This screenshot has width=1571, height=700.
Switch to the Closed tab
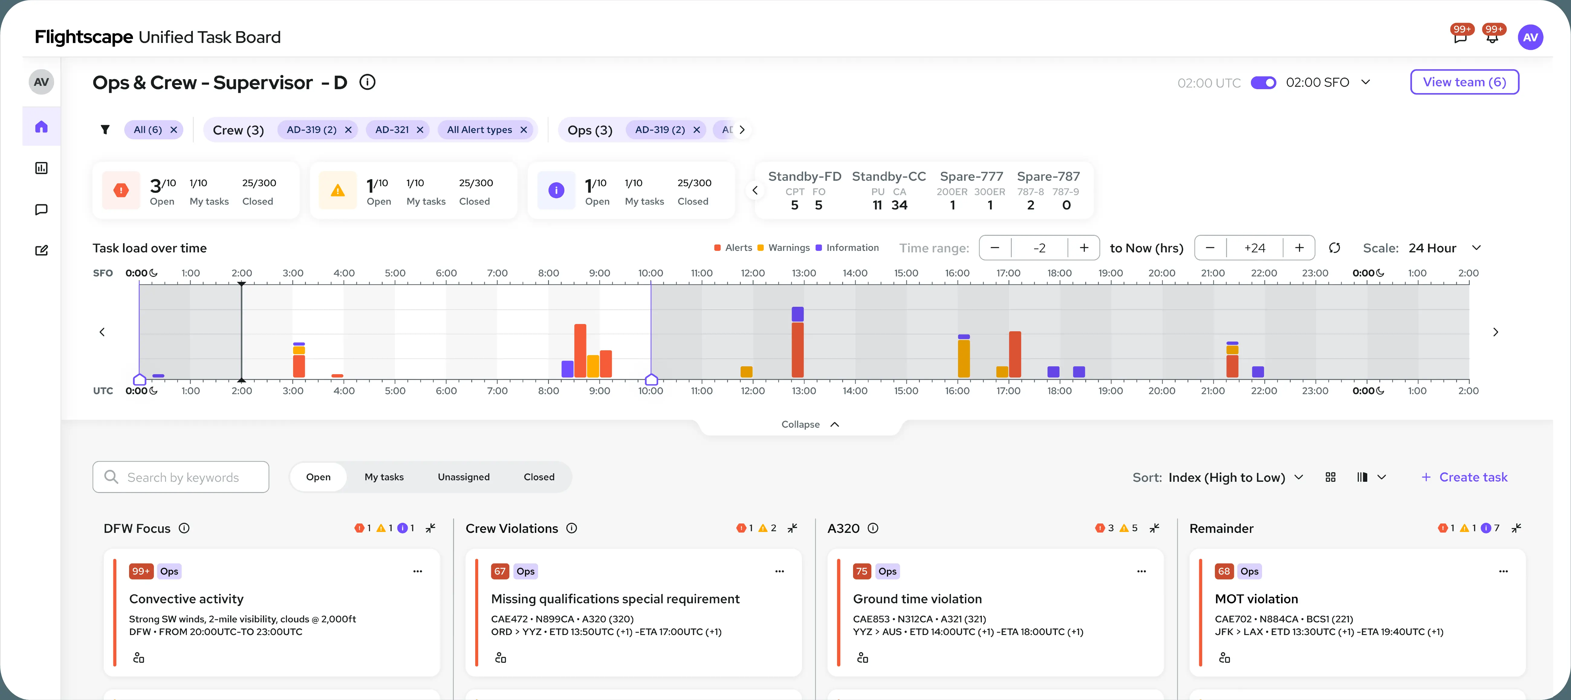coord(538,478)
